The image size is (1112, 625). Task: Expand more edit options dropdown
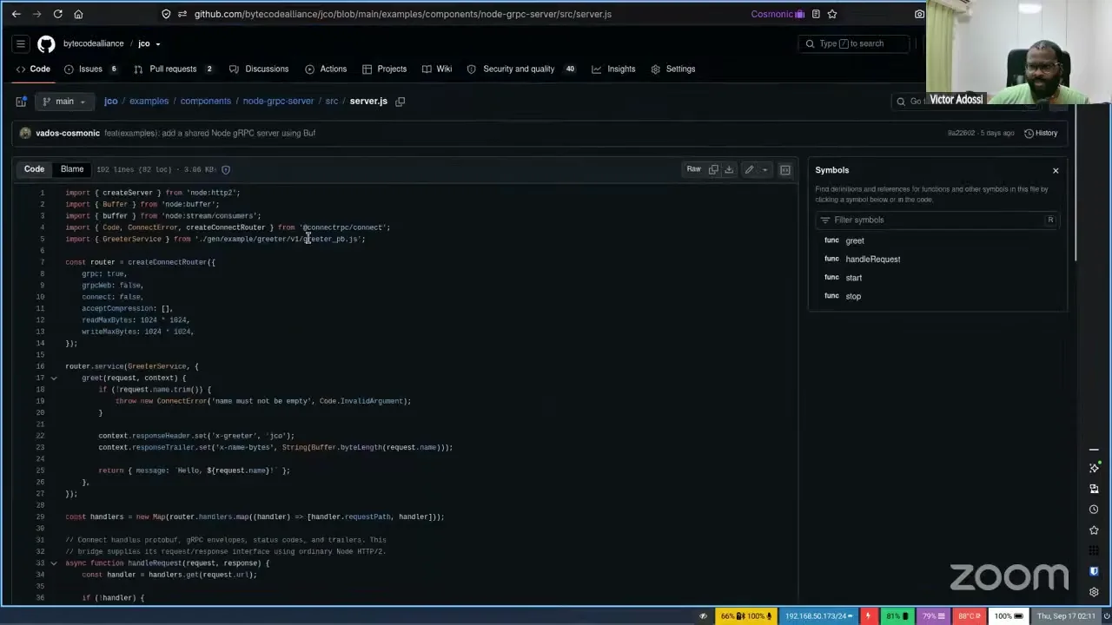click(764, 169)
